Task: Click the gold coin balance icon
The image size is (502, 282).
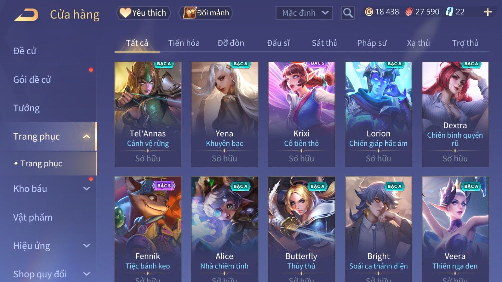Action: [x=369, y=12]
